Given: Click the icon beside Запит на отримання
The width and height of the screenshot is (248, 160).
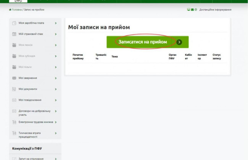Looking at the screenshot, I should tap(14, 159).
